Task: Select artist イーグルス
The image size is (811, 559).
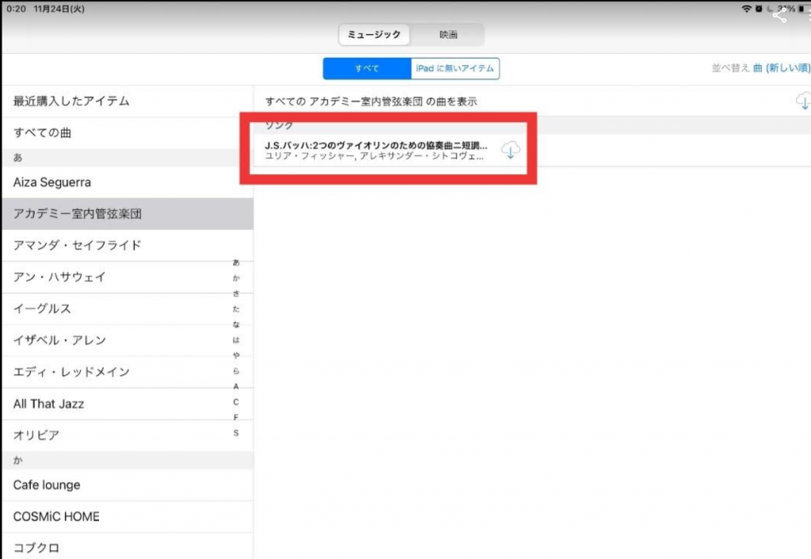Action: pyautogui.click(x=128, y=309)
